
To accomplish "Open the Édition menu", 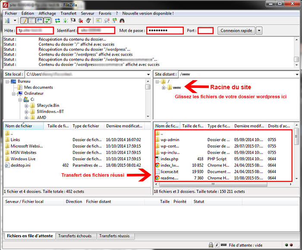I will 28,13.
